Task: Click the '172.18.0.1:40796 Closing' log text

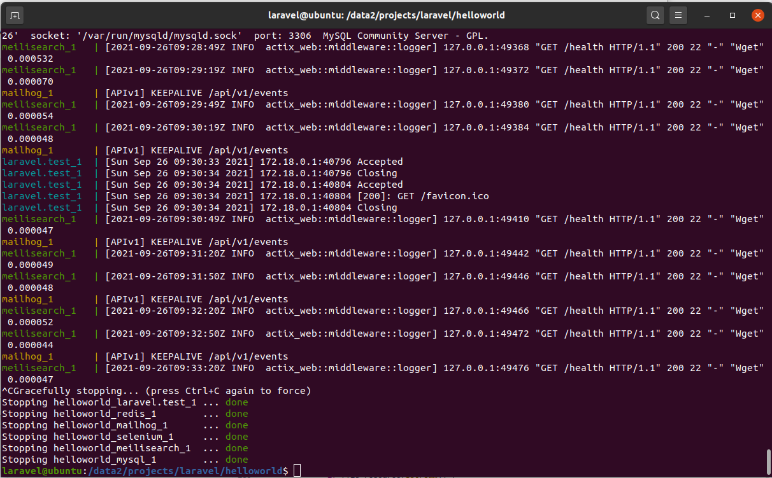Action: point(329,173)
